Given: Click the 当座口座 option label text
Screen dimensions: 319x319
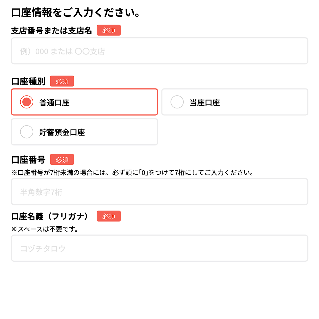Looking at the screenshot, I should 205,103.
